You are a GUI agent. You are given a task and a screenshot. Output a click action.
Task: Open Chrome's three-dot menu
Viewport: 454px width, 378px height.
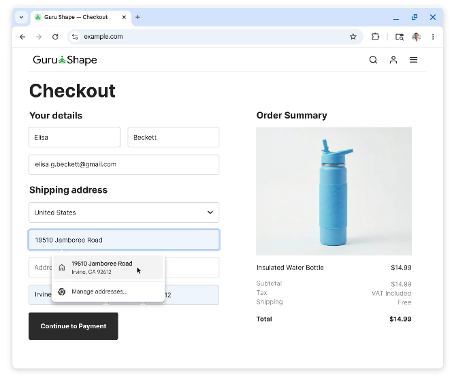(x=433, y=37)
